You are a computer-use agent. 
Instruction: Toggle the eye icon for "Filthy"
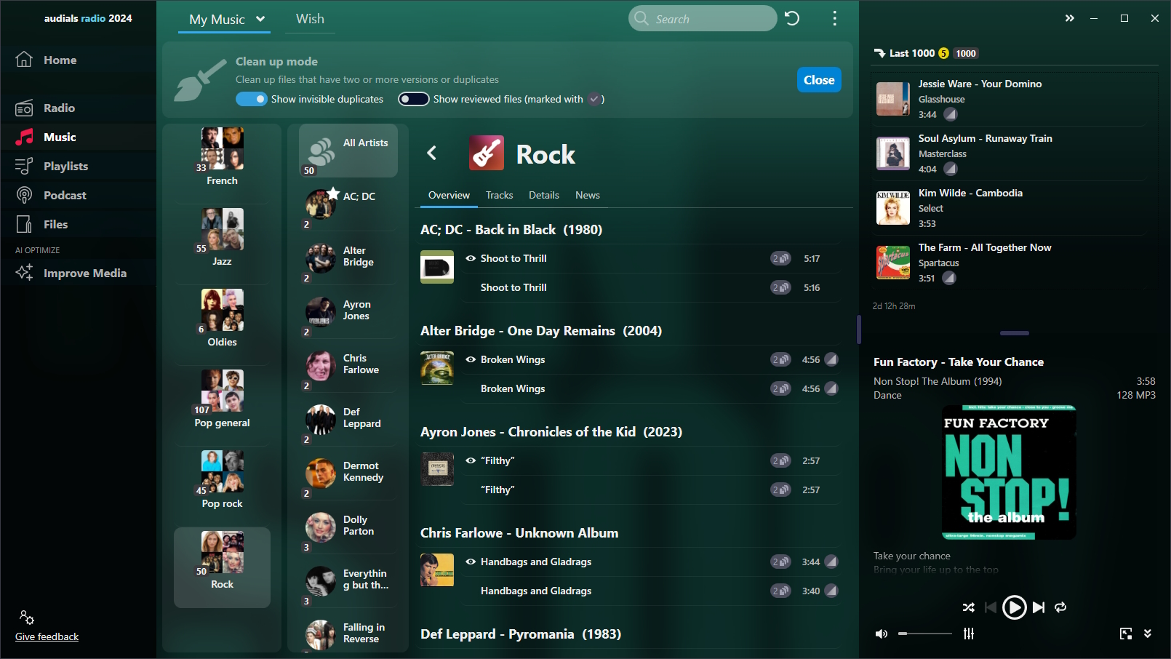(x=471, y=460)
